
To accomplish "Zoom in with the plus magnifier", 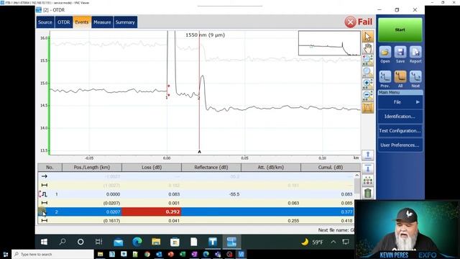I will (x=367, y=83).
